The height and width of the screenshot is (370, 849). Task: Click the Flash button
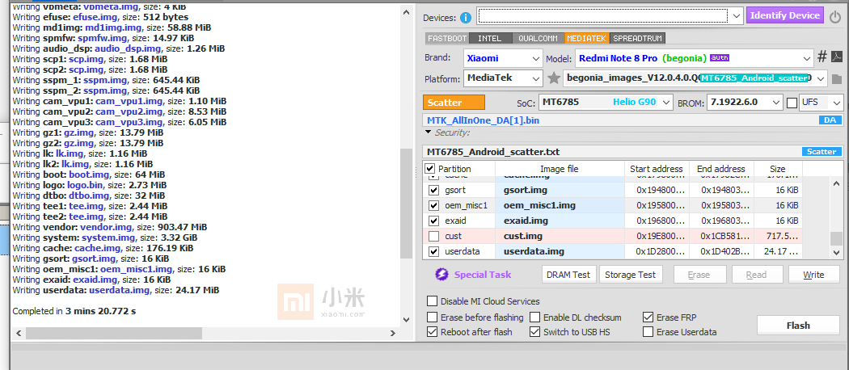[797, 325]
